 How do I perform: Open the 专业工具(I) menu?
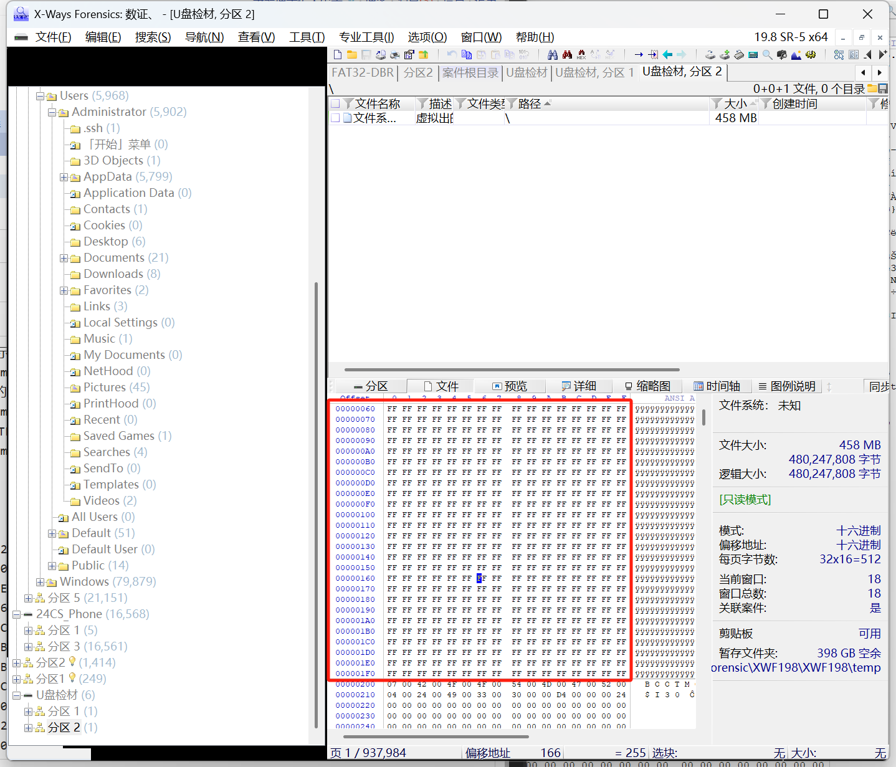[366, 37]
